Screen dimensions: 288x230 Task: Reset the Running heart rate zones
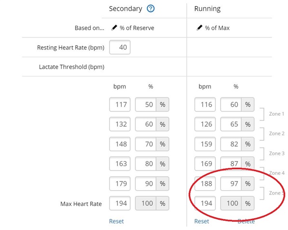coord(202,221)
